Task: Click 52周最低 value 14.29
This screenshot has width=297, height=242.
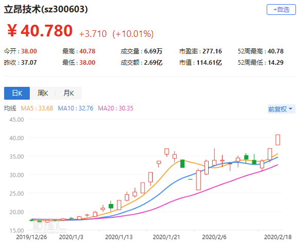Action: pos(275,63)
